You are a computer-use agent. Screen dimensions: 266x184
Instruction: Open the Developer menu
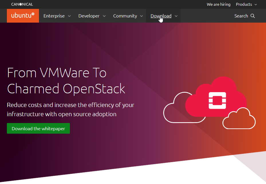[x=89, y=16]
